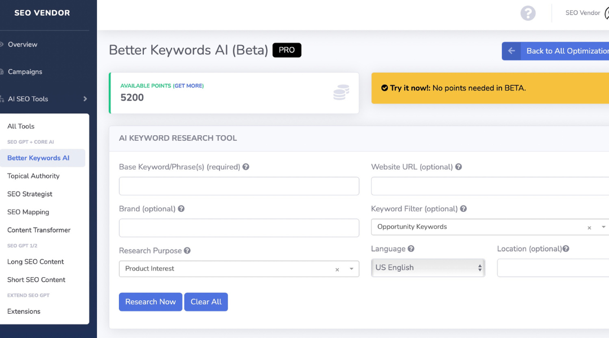The height and width of the screenshot is (338, 609).
Task: Open help tooltip for Location
Action: click(x=566, y=249)
